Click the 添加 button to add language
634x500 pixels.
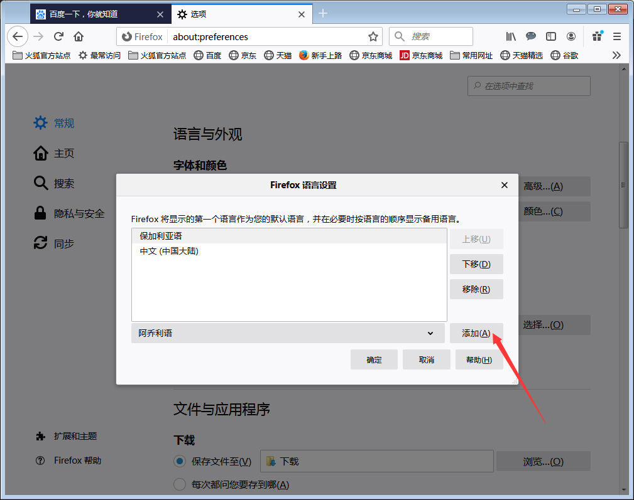tap(476, 333)
